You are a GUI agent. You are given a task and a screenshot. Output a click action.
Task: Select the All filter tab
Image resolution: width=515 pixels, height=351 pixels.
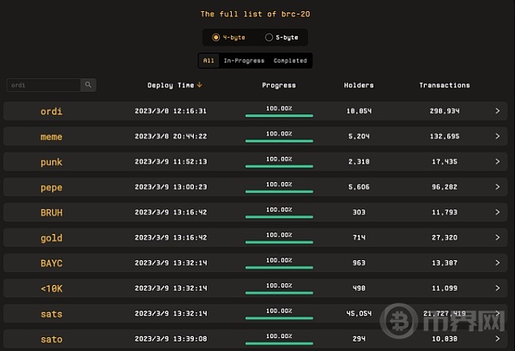(x=209, y=61)
